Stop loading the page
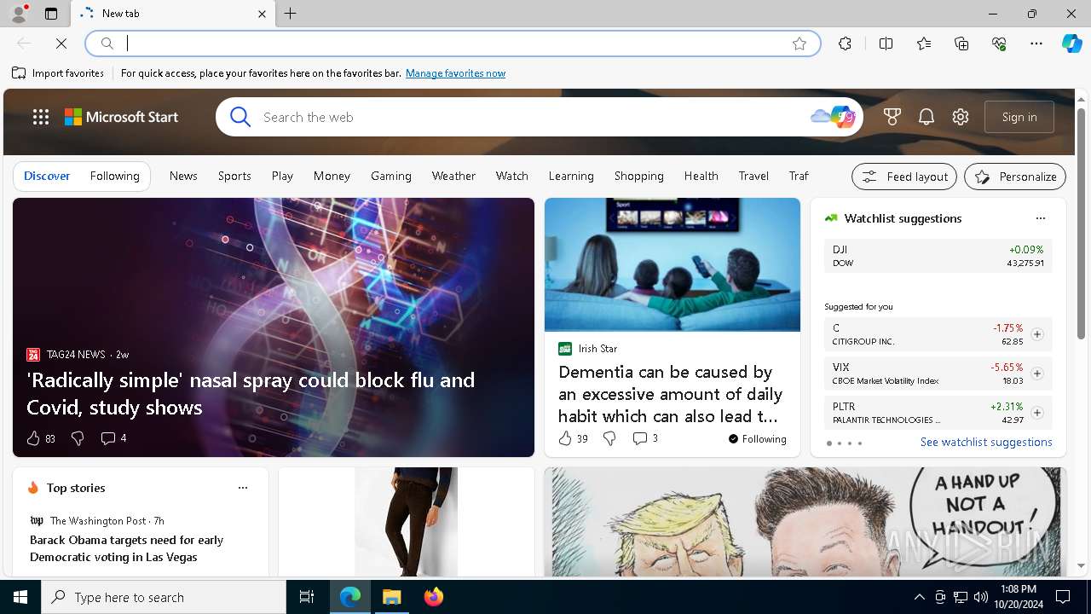Screen dimensions: 1091x614 [x=61, y=43]
